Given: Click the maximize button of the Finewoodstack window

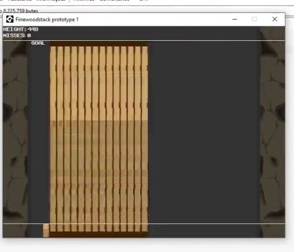Looking at the screenshot, I should pyautogui.click(x=254, y=19).
